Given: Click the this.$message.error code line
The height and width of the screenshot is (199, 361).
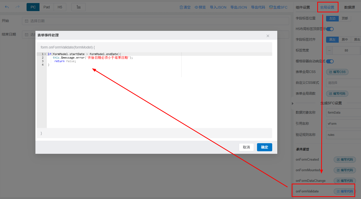Looking at the screenshot, I should 93,58.
